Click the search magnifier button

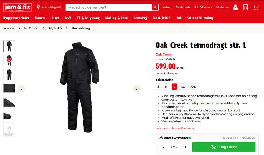pos(155,7)
